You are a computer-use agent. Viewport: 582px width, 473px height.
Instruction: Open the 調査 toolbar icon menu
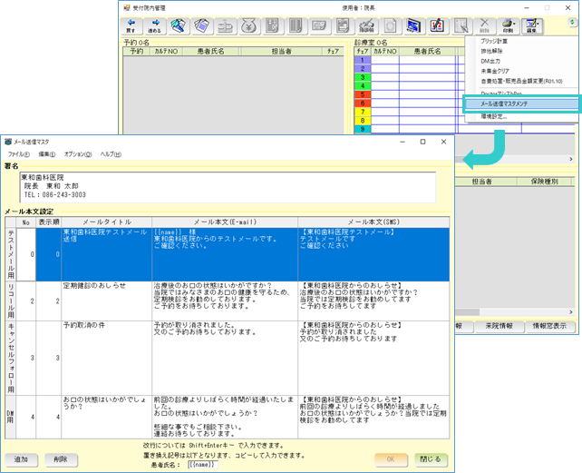click(x=532, y=25)
